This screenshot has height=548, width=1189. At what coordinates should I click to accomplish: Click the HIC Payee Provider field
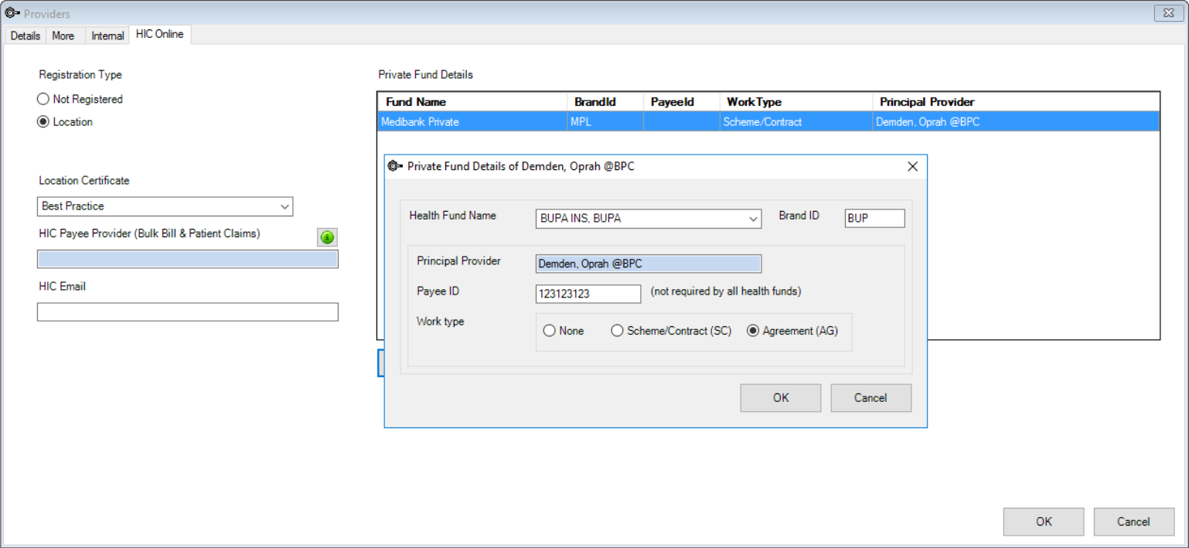point(188,259)
